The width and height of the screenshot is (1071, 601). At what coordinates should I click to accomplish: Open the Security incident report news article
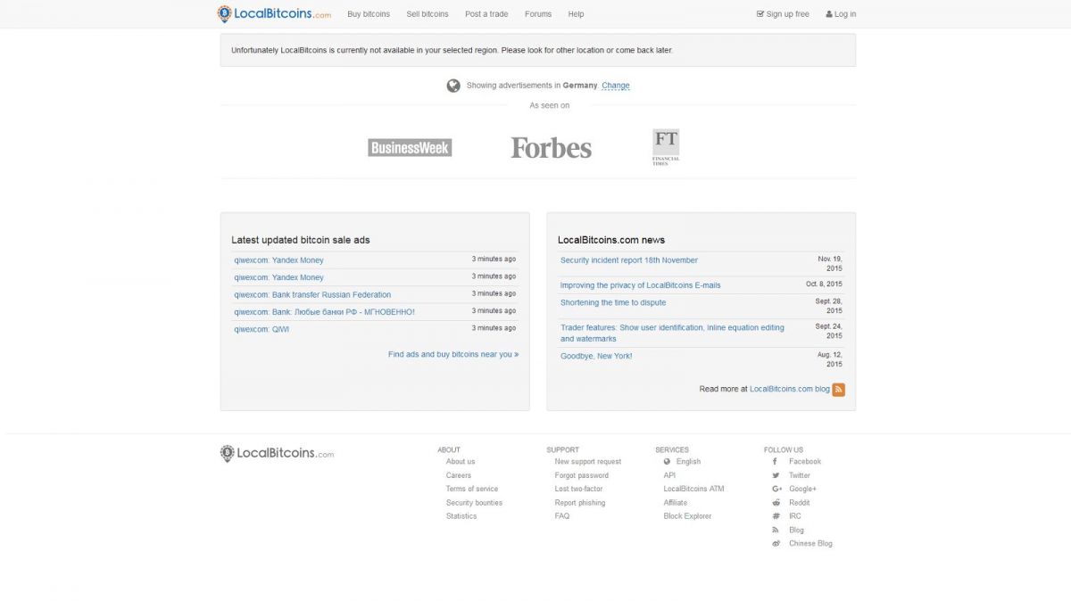pos(628,260)
